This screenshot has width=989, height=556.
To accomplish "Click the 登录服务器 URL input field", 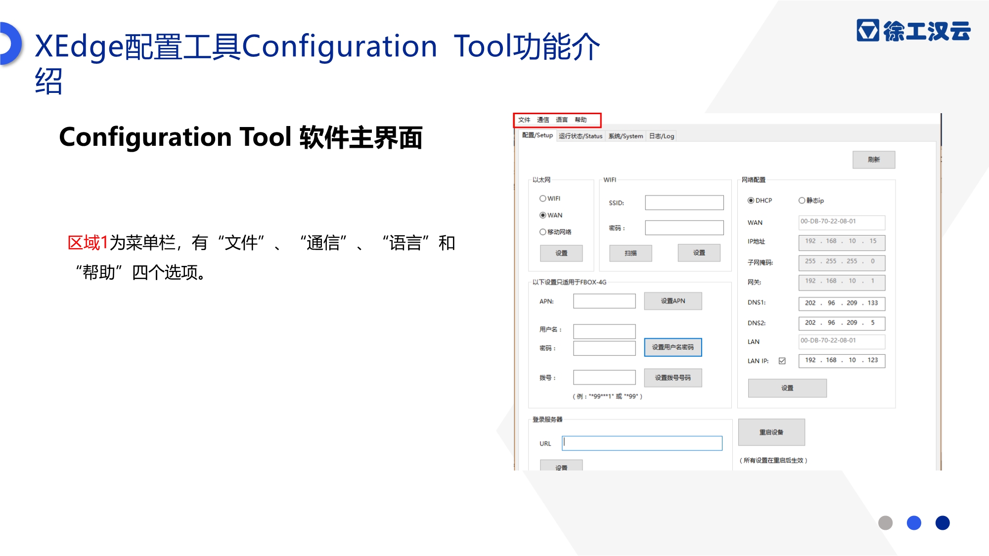I will coord(642,443).
